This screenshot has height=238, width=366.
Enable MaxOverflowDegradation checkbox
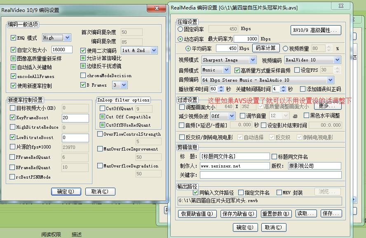(100, 165)
